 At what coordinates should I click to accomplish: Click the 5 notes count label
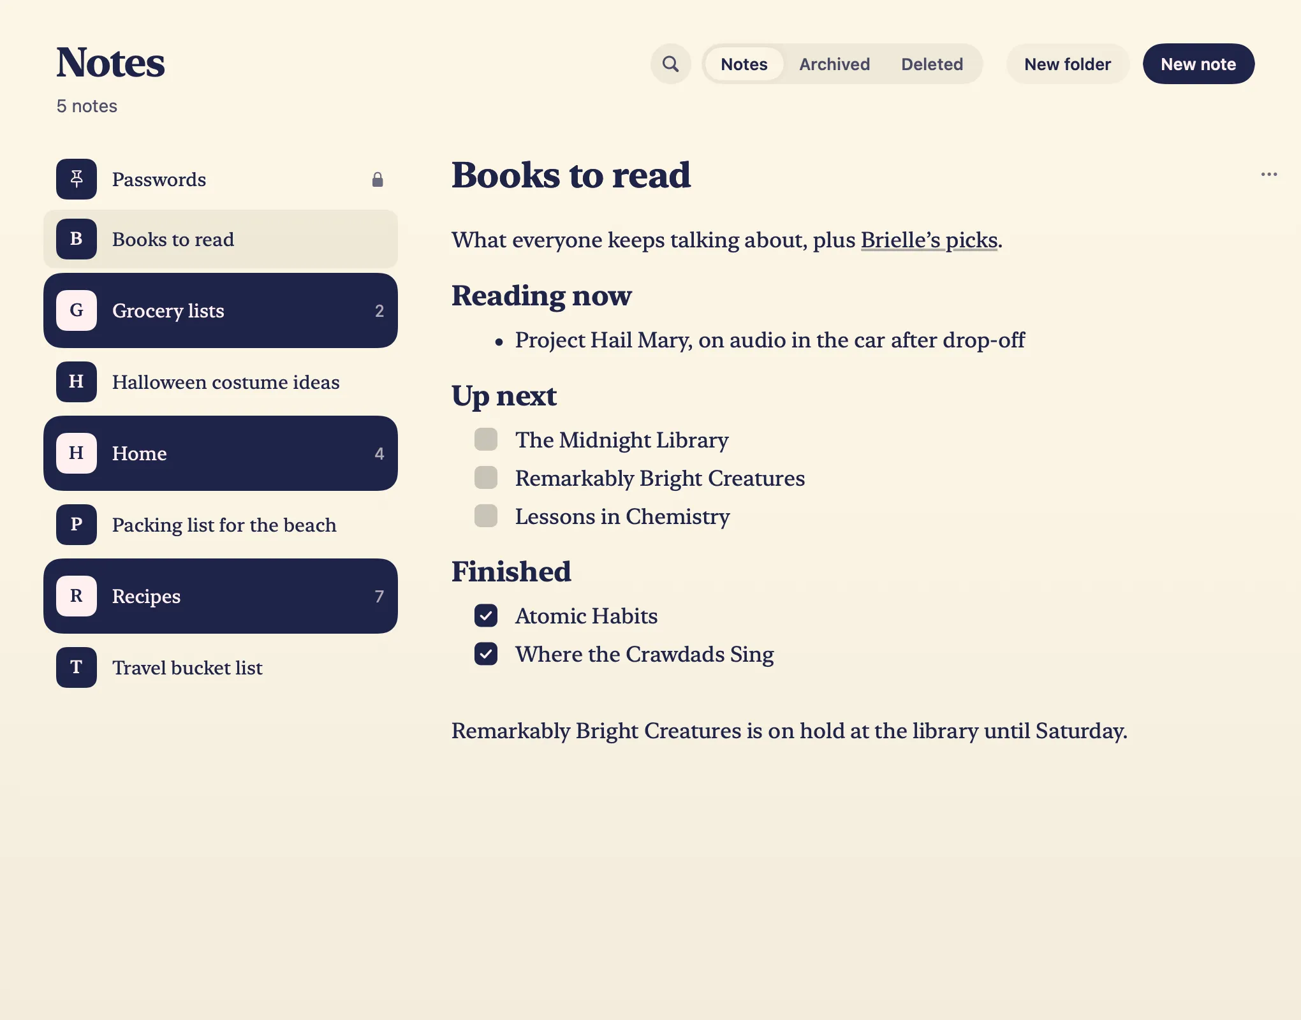click(87, 106)
